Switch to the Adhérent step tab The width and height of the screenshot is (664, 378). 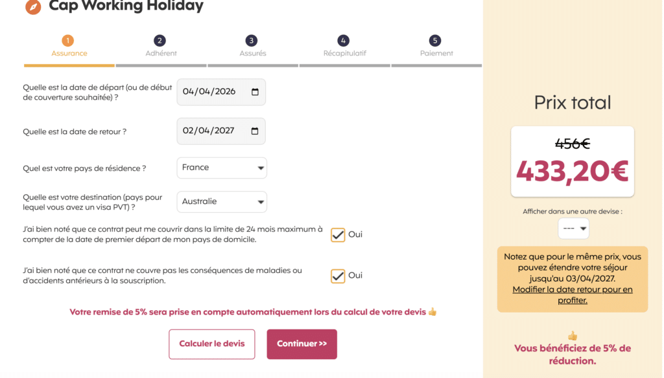coord(161,53)
